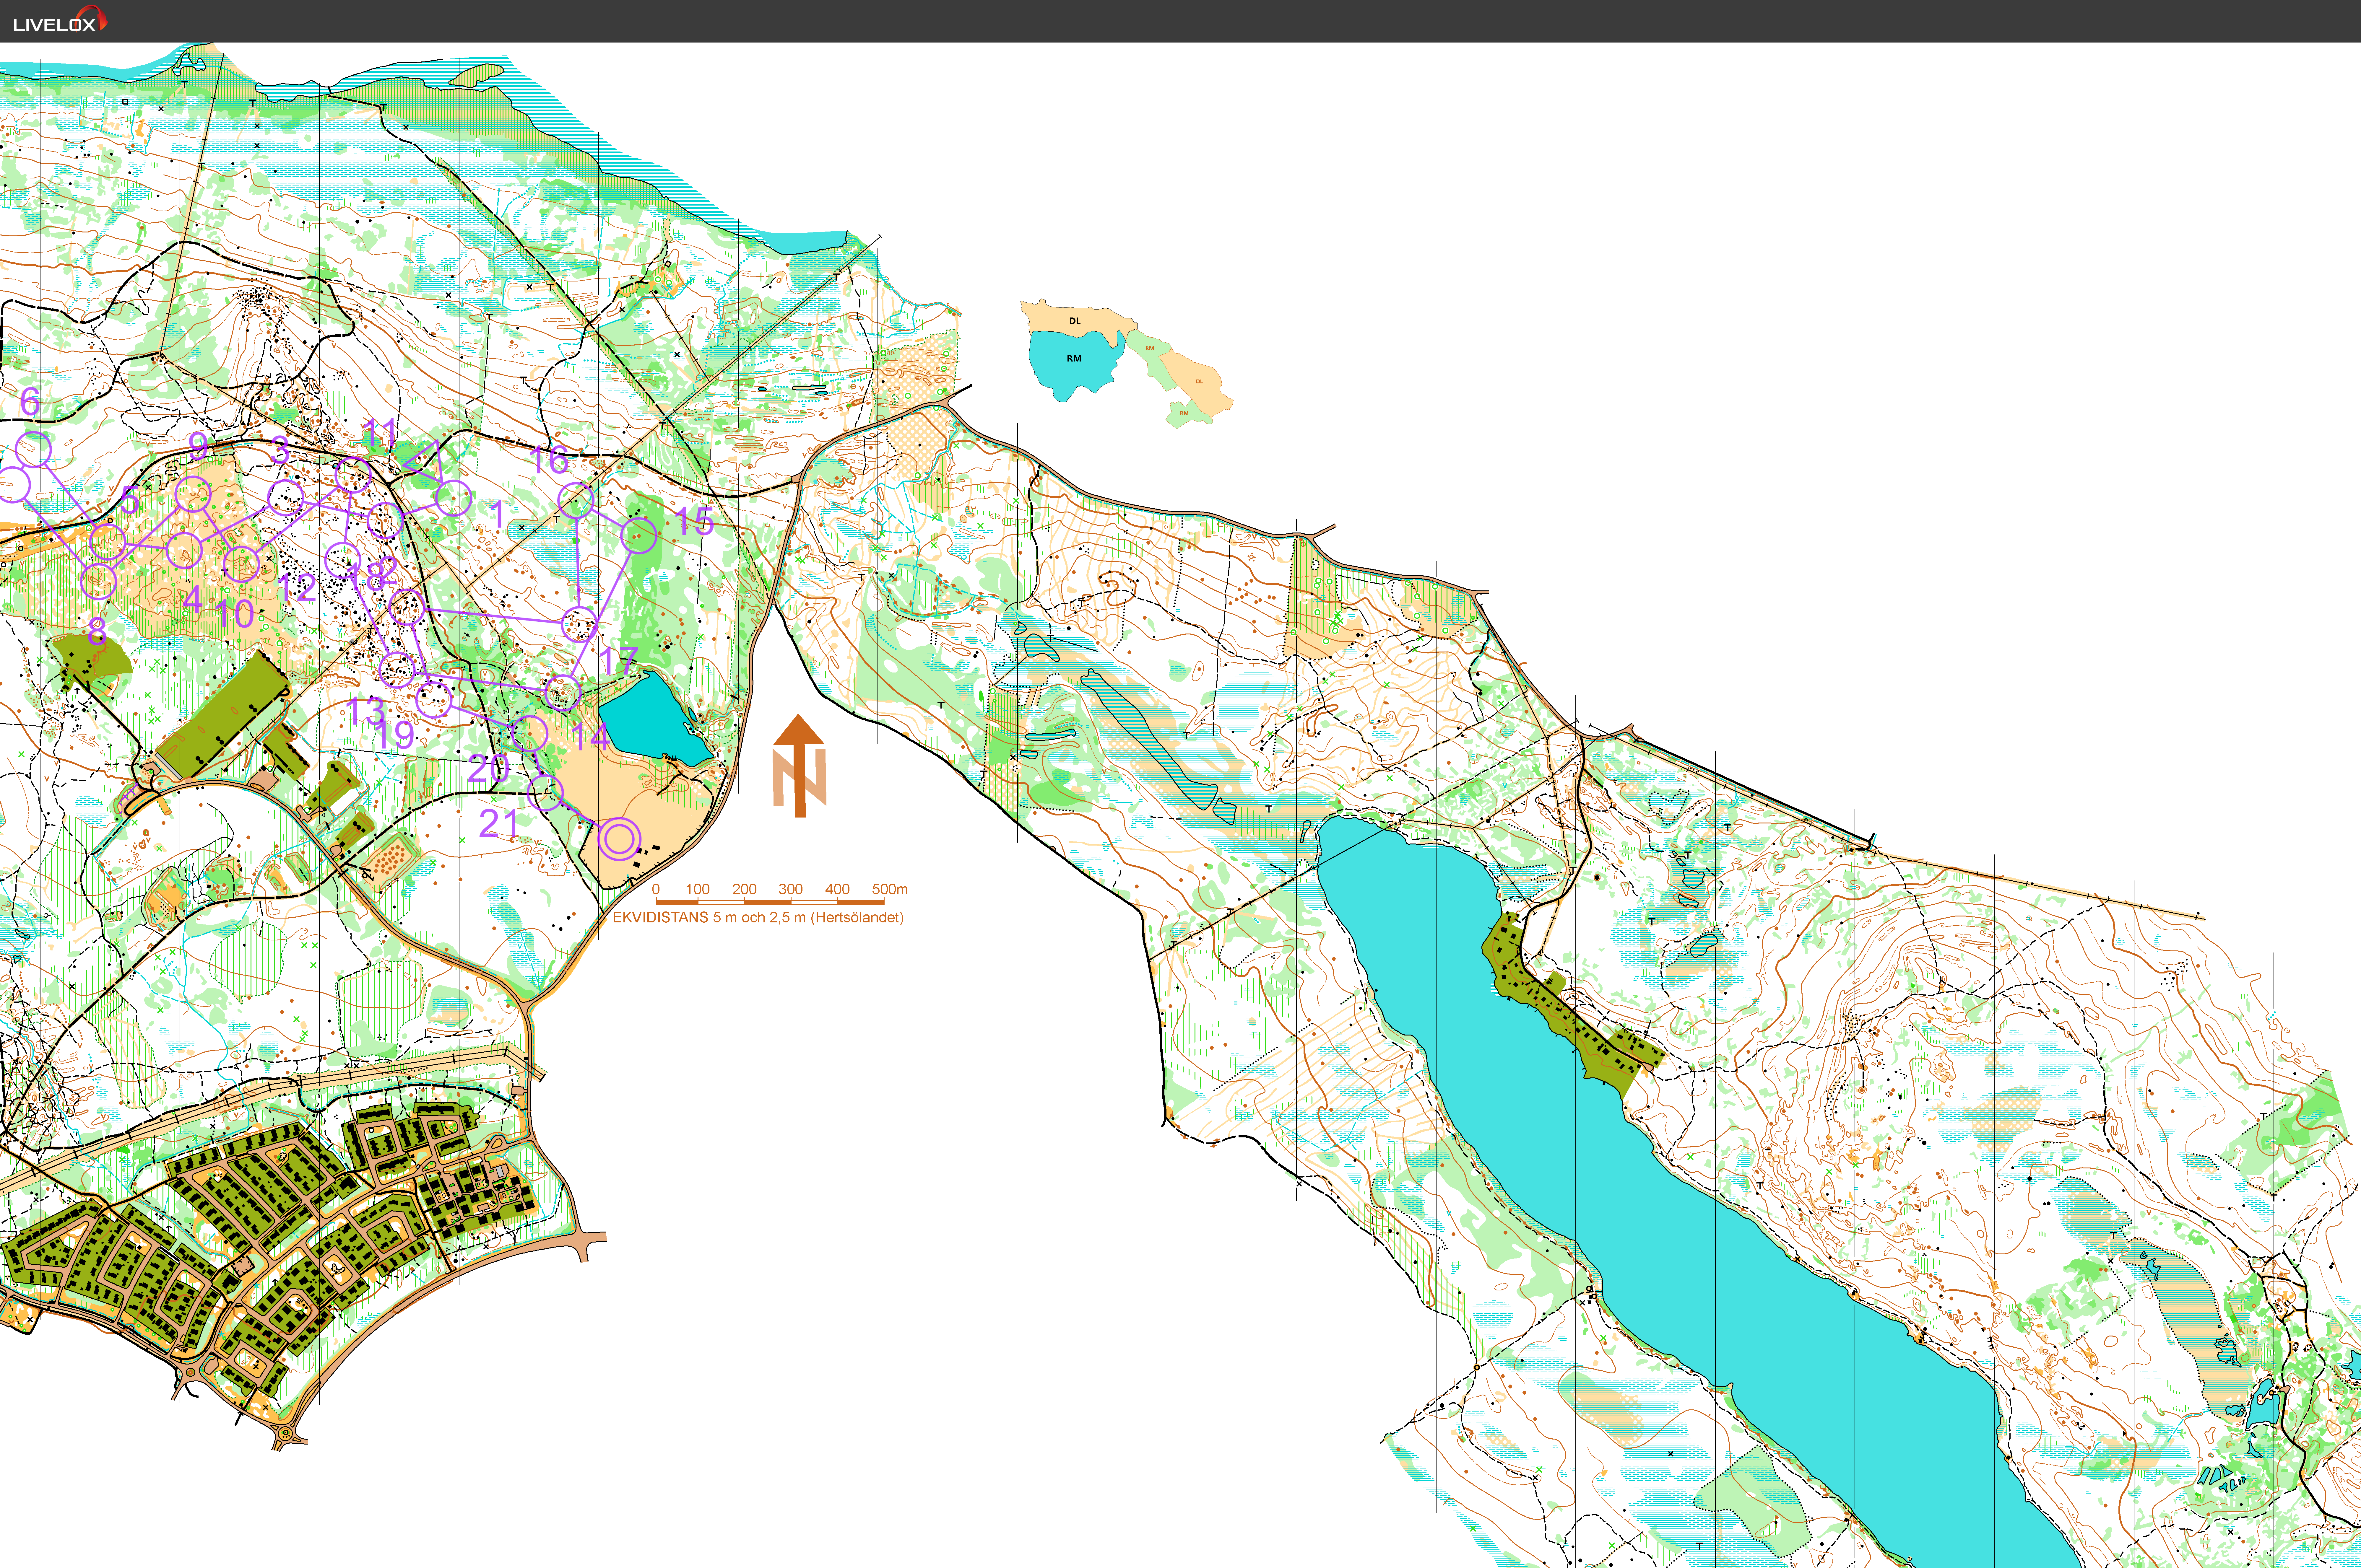
Task: Click the 200 scale bar label
Action: pyautogui.click(x=744, y=889)
